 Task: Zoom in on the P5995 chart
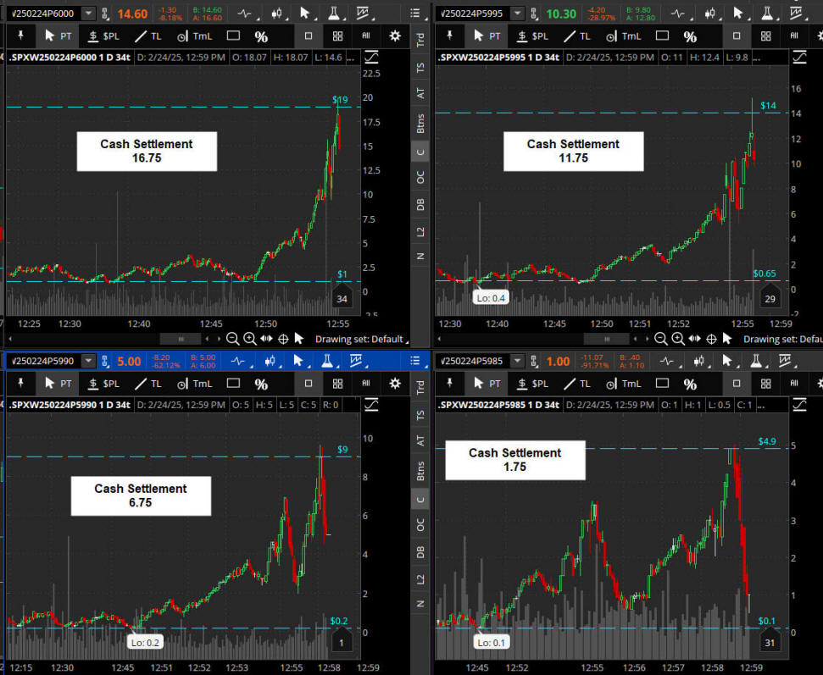(x=678, y=339)
